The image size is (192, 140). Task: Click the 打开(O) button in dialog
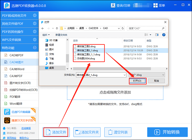pos(137,81)
